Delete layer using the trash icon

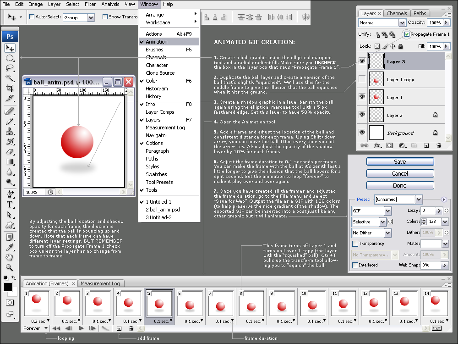439,145
